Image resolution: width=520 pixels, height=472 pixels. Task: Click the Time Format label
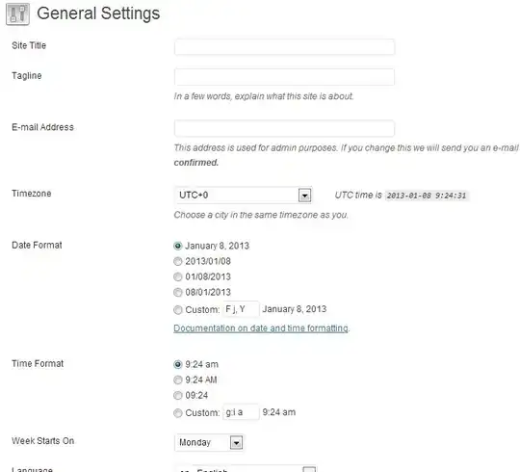(x=38, y=363)
